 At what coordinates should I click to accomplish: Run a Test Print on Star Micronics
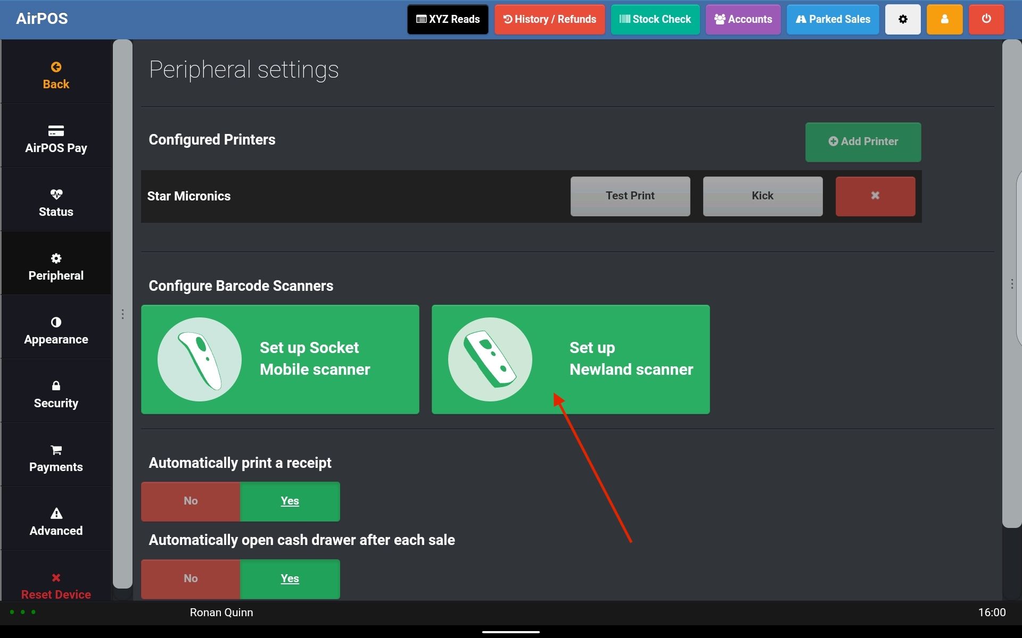(x=630, y=196)
